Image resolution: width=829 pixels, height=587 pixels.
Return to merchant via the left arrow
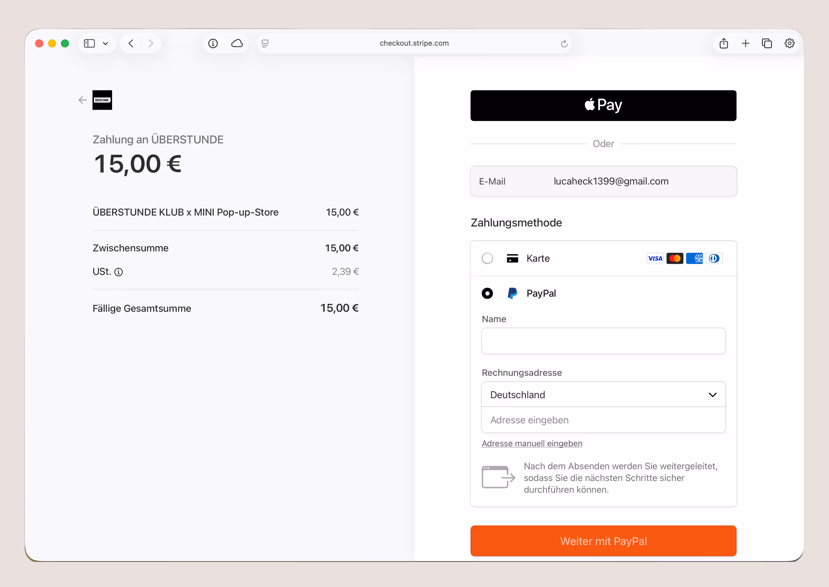tap(83, 100)
